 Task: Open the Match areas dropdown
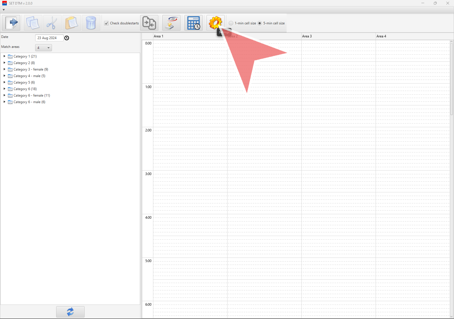tap(43, 48)
